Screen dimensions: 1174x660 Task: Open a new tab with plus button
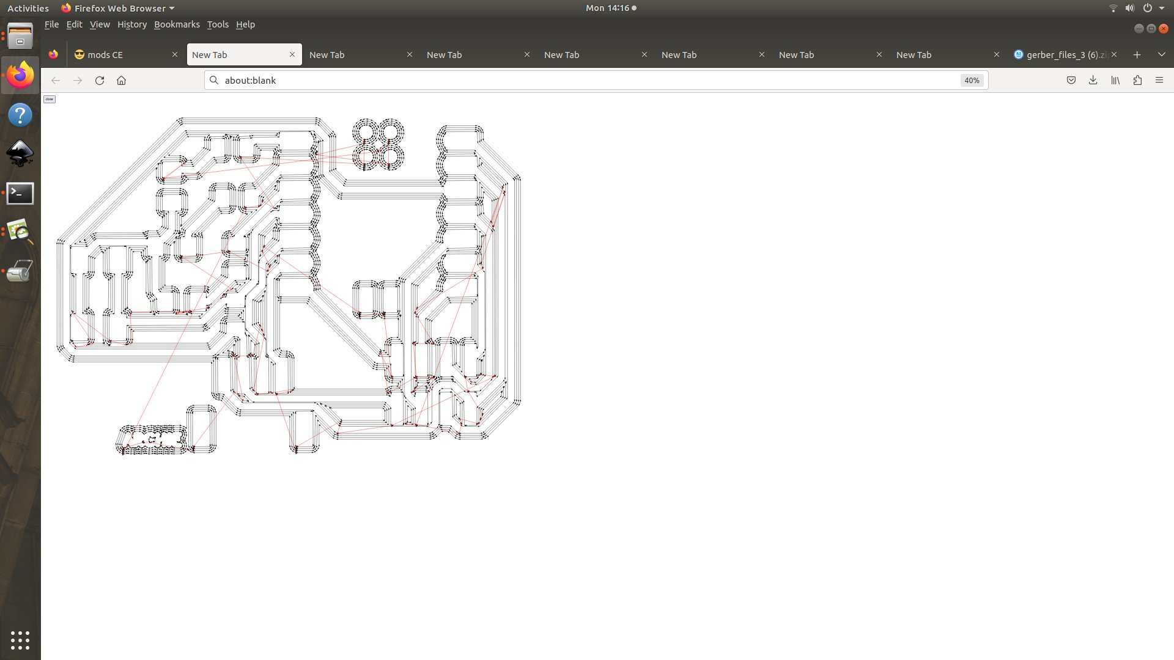(1137, 54)
